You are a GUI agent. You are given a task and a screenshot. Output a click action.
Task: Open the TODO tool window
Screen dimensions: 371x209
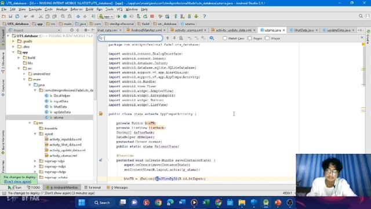click(x=33, y=188)
